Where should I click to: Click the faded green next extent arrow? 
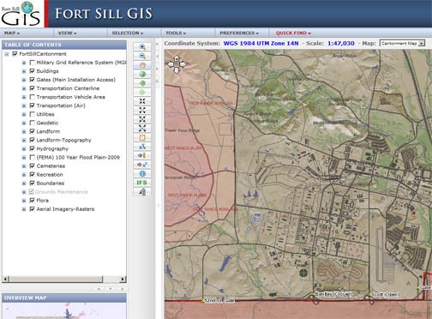142,93
